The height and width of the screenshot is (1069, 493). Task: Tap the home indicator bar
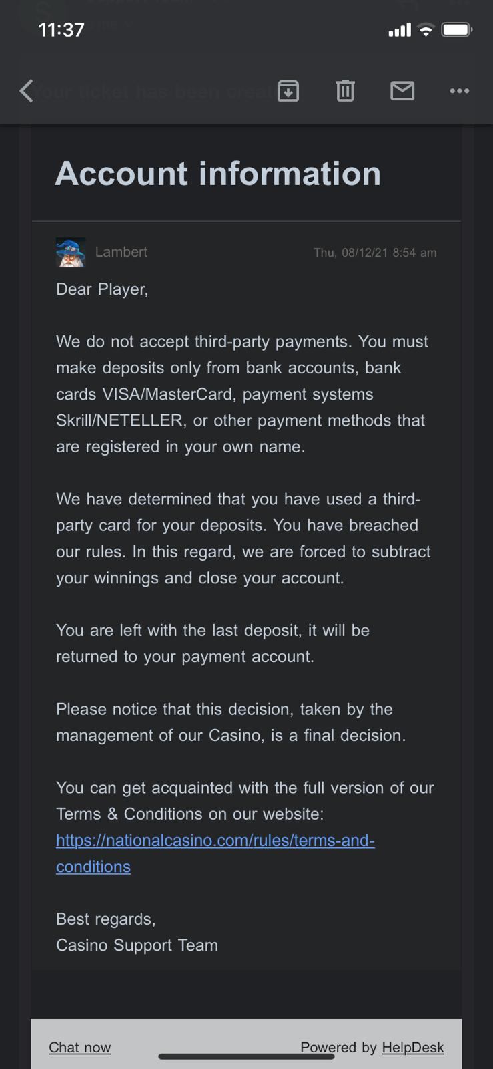(246, 1056)
